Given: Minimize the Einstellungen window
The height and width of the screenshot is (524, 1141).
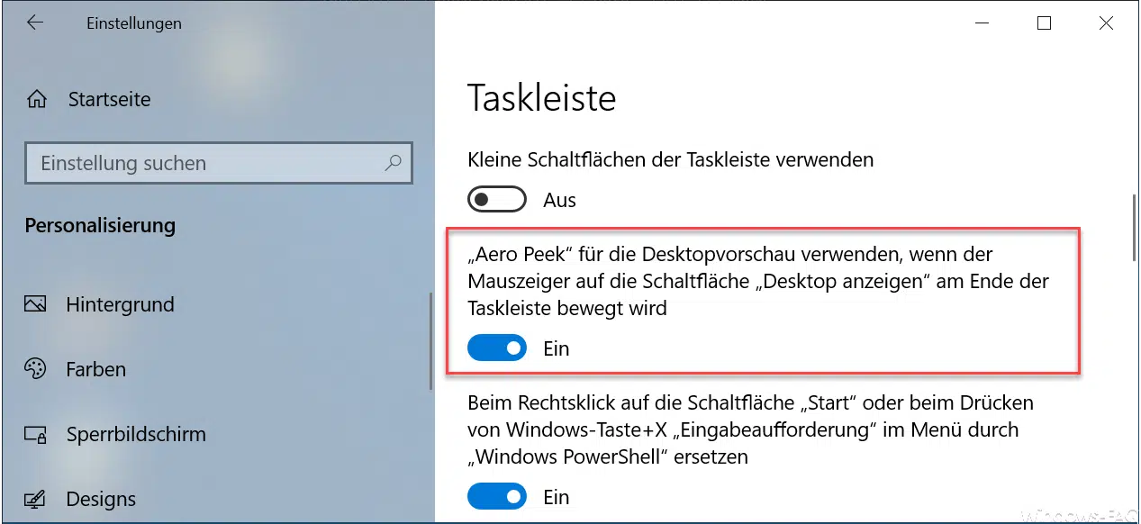Looking at the screenshot, I should pos(982,23).
